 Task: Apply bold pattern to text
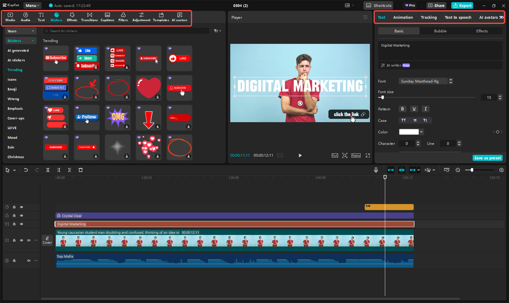[x=402, y=109]
